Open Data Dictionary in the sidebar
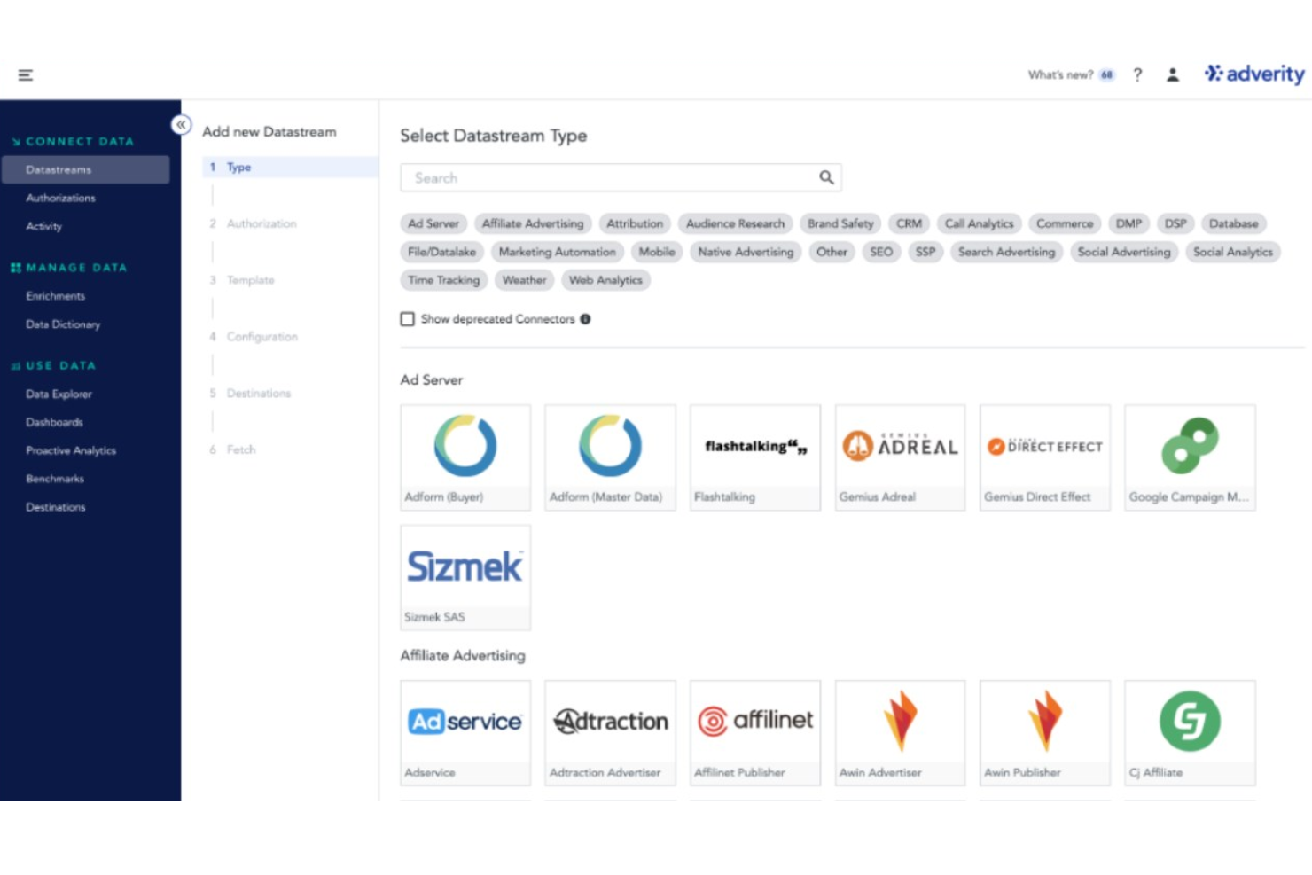Screen dimensions: 1312x875 click(x=63, y=324)
